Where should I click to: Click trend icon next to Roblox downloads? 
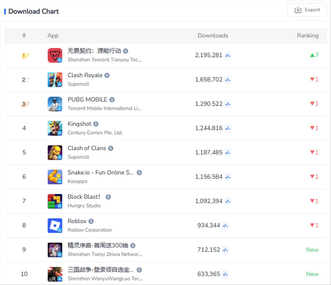[x=225, y=226]
